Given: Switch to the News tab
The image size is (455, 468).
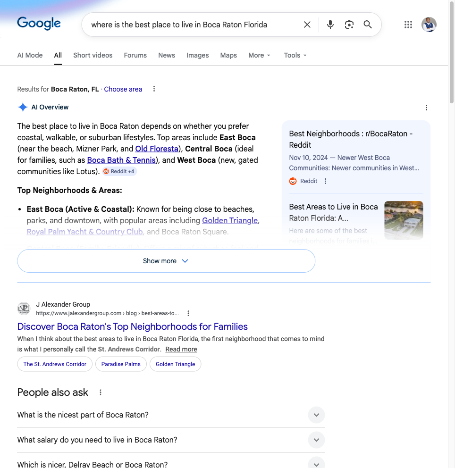Looking at the screenshot, I should [x=166, y=55].
